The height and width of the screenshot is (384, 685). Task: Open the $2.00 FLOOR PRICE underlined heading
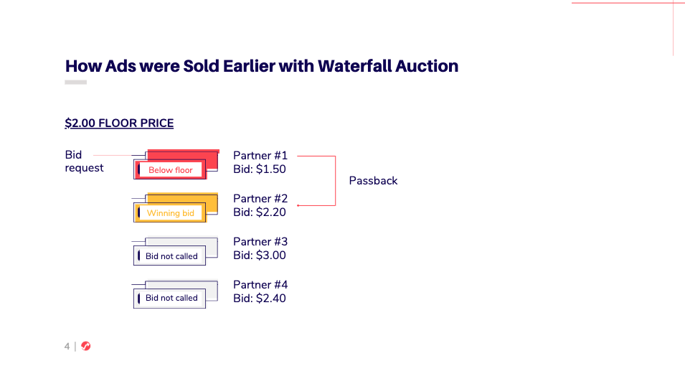[x=119, y=123]
